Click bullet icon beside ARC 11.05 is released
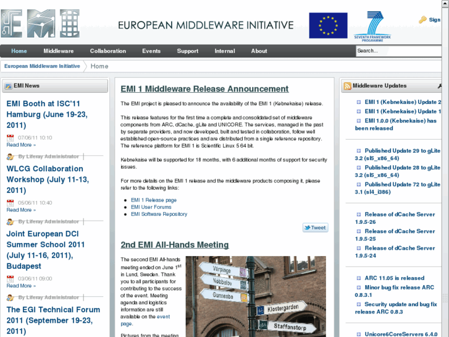The height and width of the screenshot is (337, 449). click(x=358, y=278)
